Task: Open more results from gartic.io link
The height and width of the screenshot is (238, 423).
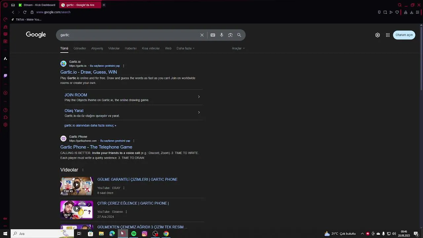Action: (90, 126)
